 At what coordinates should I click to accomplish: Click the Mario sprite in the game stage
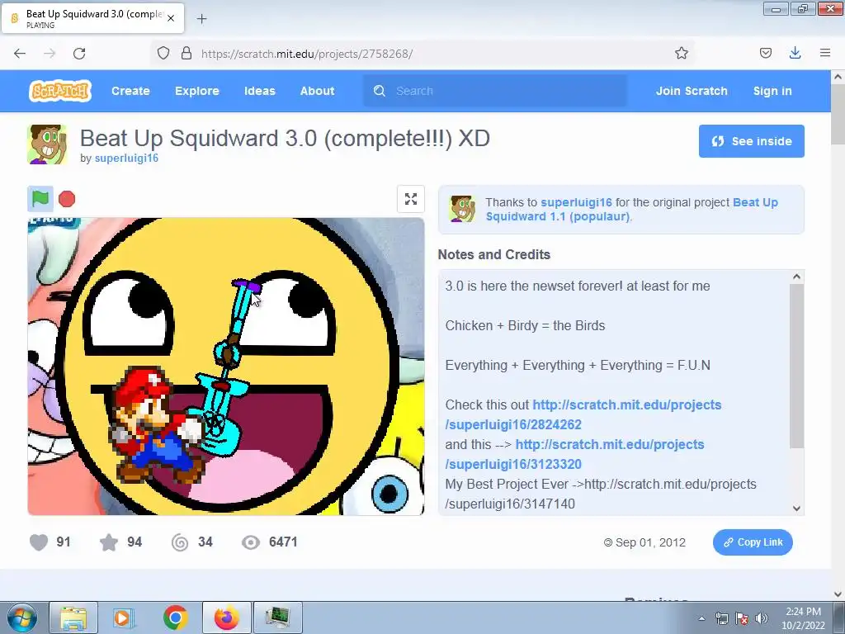[x=156, y=425]
